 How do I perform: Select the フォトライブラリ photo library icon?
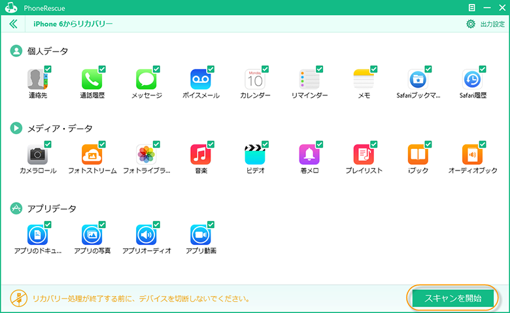(146, 154)
